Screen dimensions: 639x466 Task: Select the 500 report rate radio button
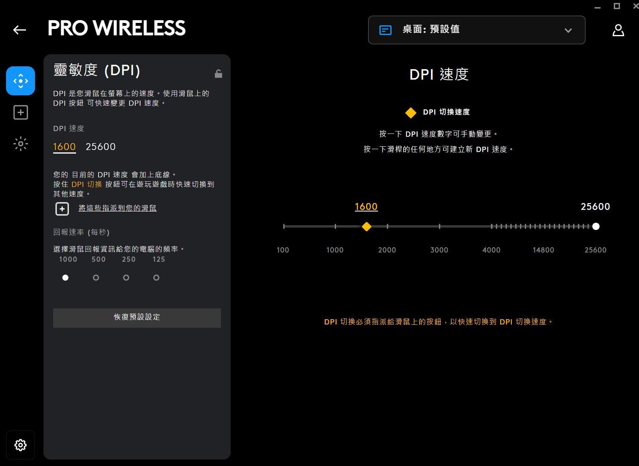point(96,278)
